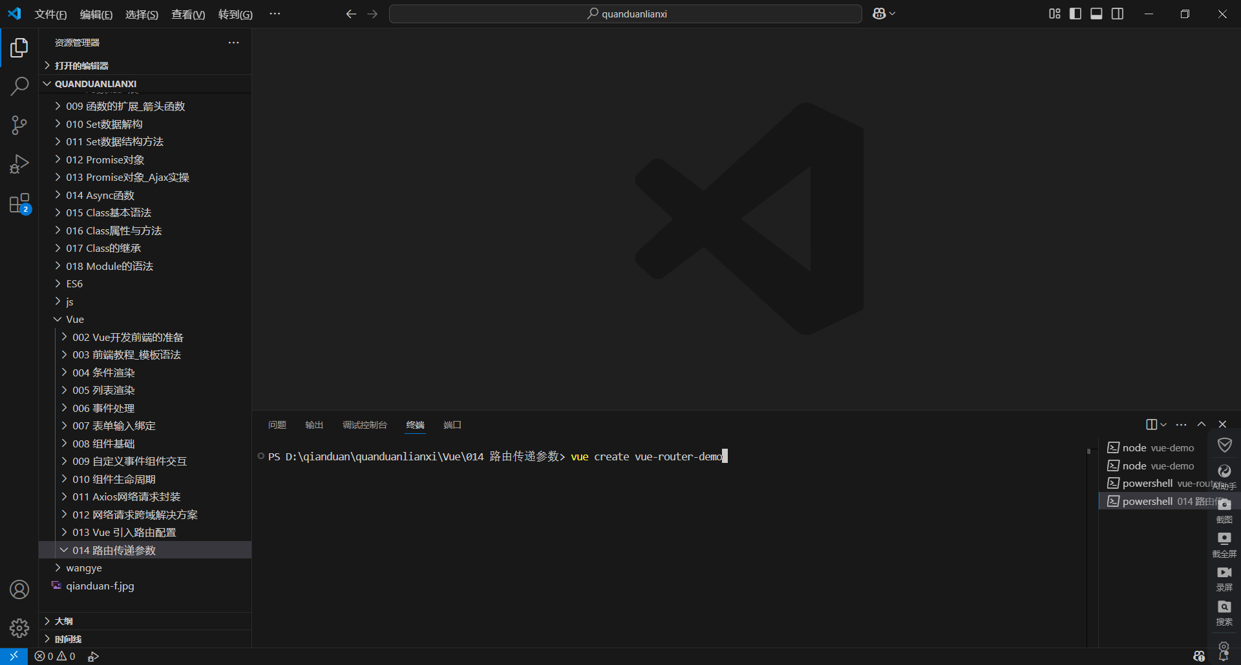Image resolution: width=1241 pixels, height=665 pixels.
Task: Collapse the QUANDUANLIANXI workspace section
Action: (x=145, y=84)
